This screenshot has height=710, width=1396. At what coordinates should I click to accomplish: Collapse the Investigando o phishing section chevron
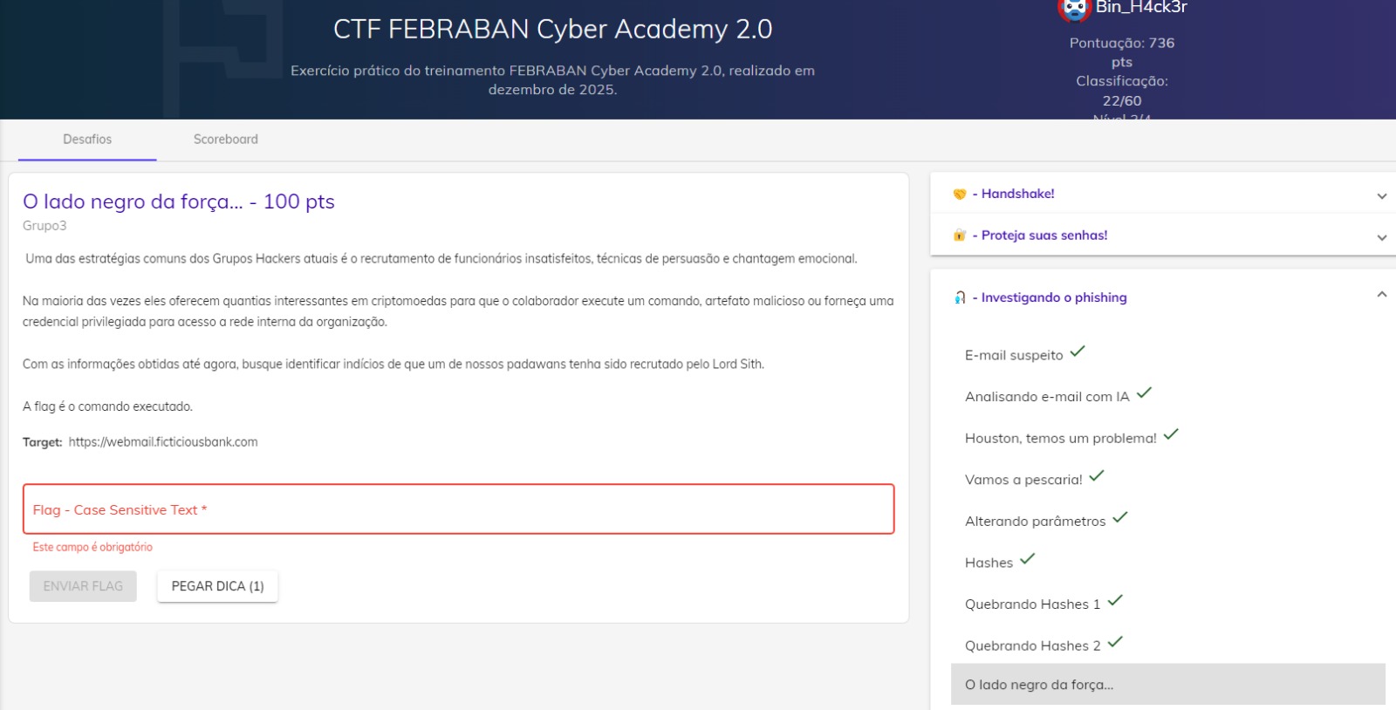pyautogui.click(x=1381, y=295)
